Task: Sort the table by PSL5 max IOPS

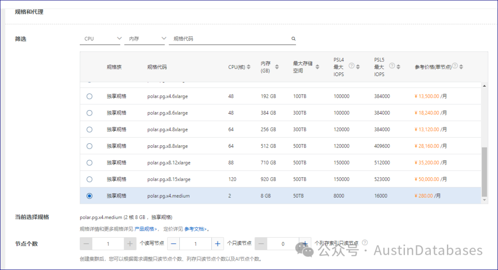Action: tap(398, 67)
